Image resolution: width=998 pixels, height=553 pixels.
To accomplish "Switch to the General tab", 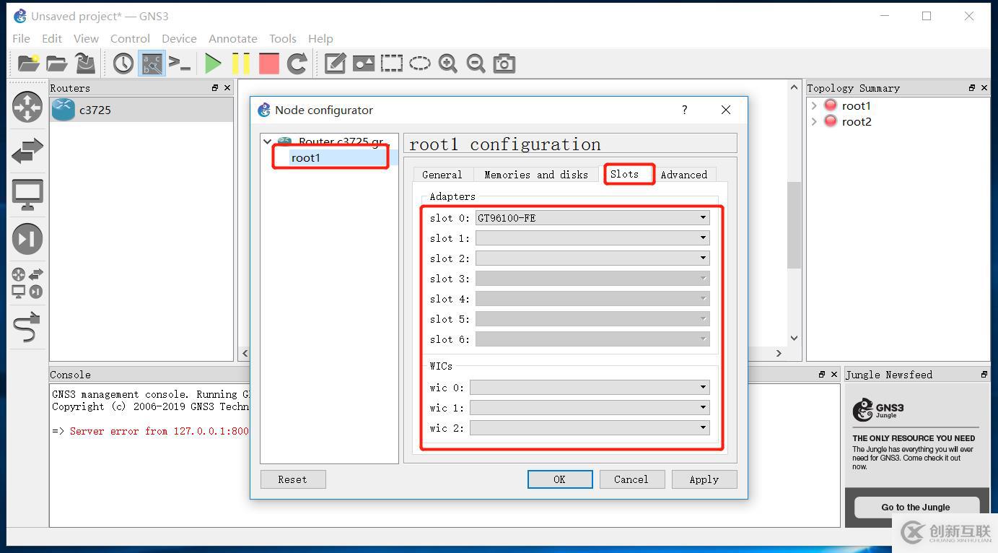I will point(442,175).
